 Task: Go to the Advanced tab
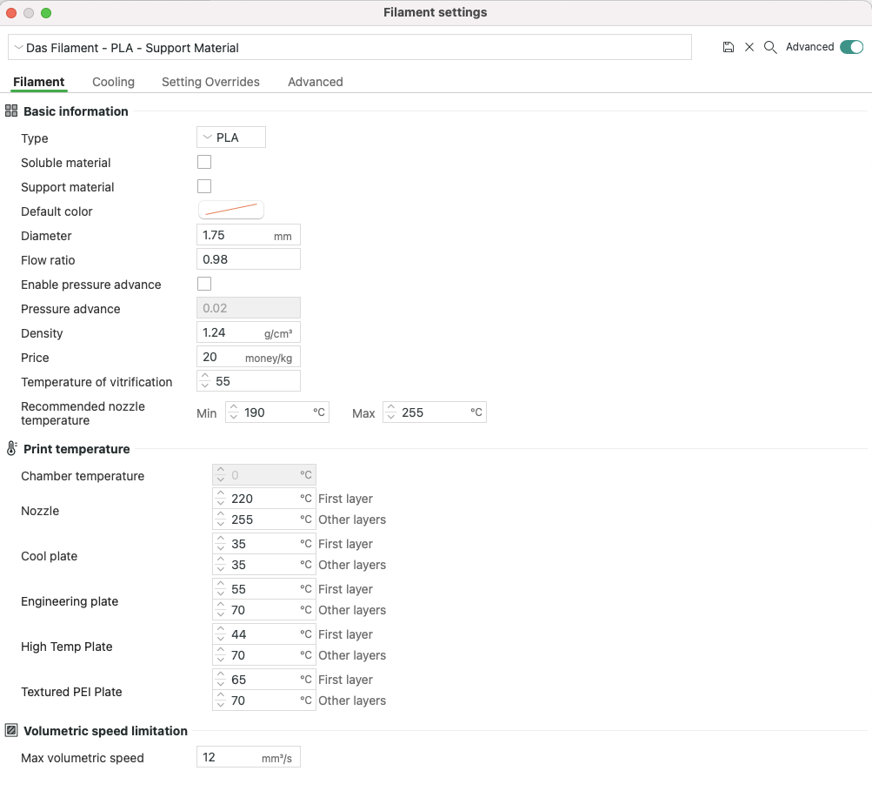pos(315,82)
